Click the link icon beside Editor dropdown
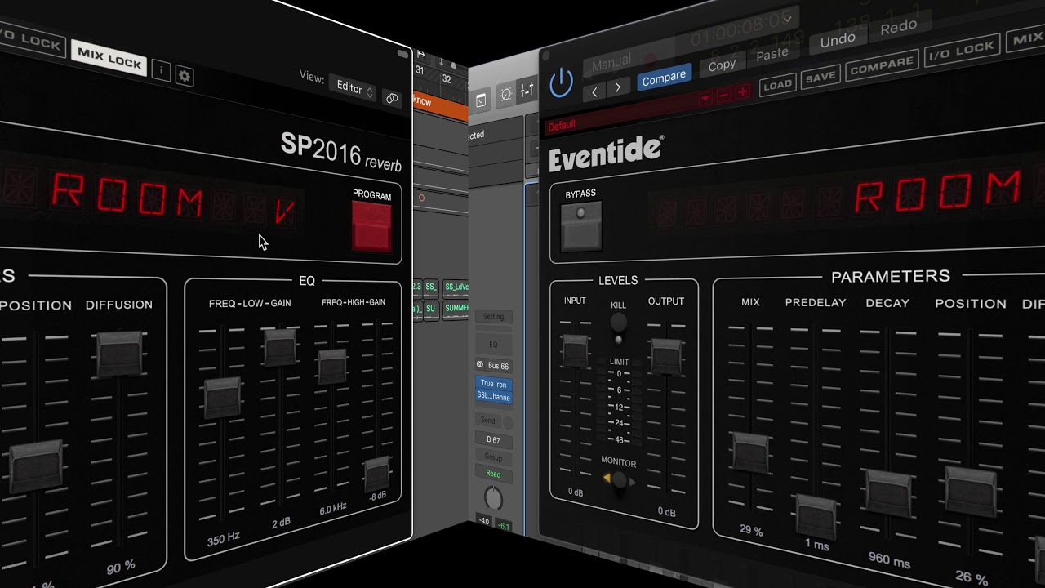The height and width of the screenshot is (588, 1045). (x=392, y=99)
